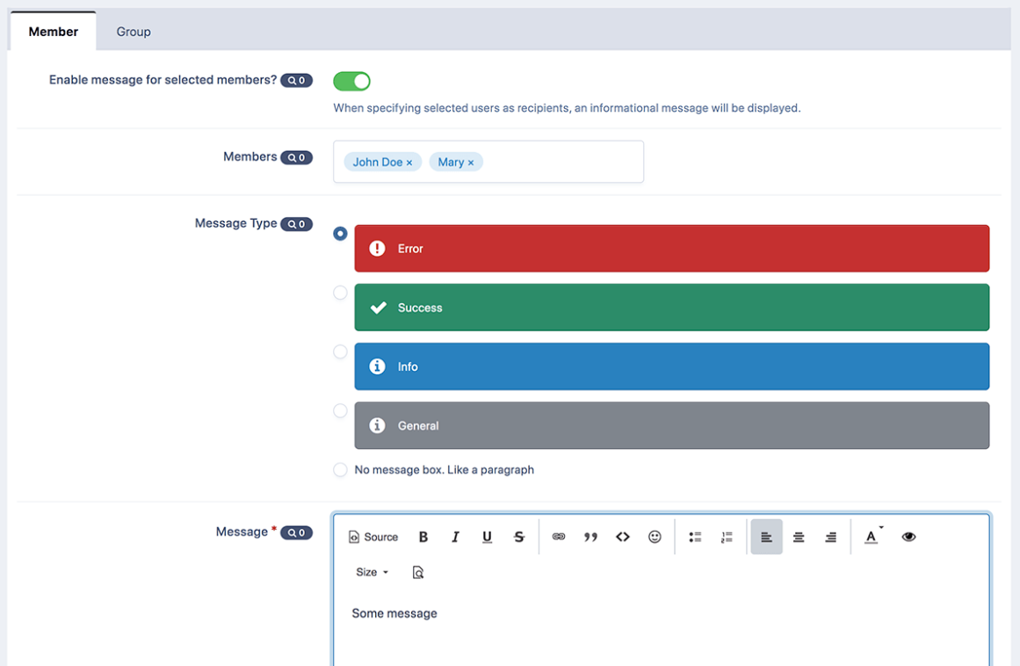
Task: Select the General message type radio
Action: 340,411
